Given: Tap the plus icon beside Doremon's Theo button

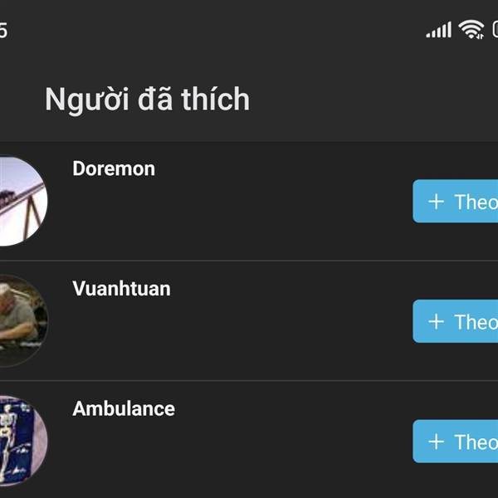Looking at the screenshot, I should tap(436, 202).
